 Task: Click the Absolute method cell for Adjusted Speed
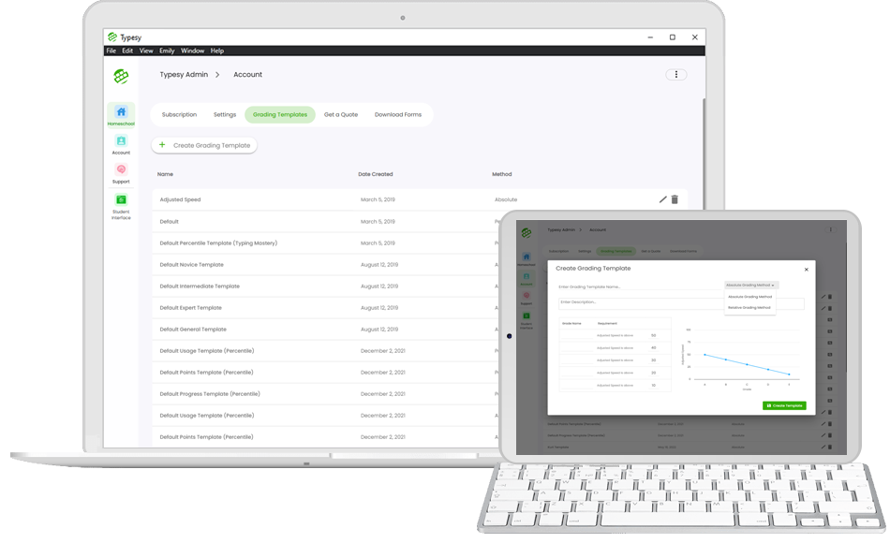[506, 199]
